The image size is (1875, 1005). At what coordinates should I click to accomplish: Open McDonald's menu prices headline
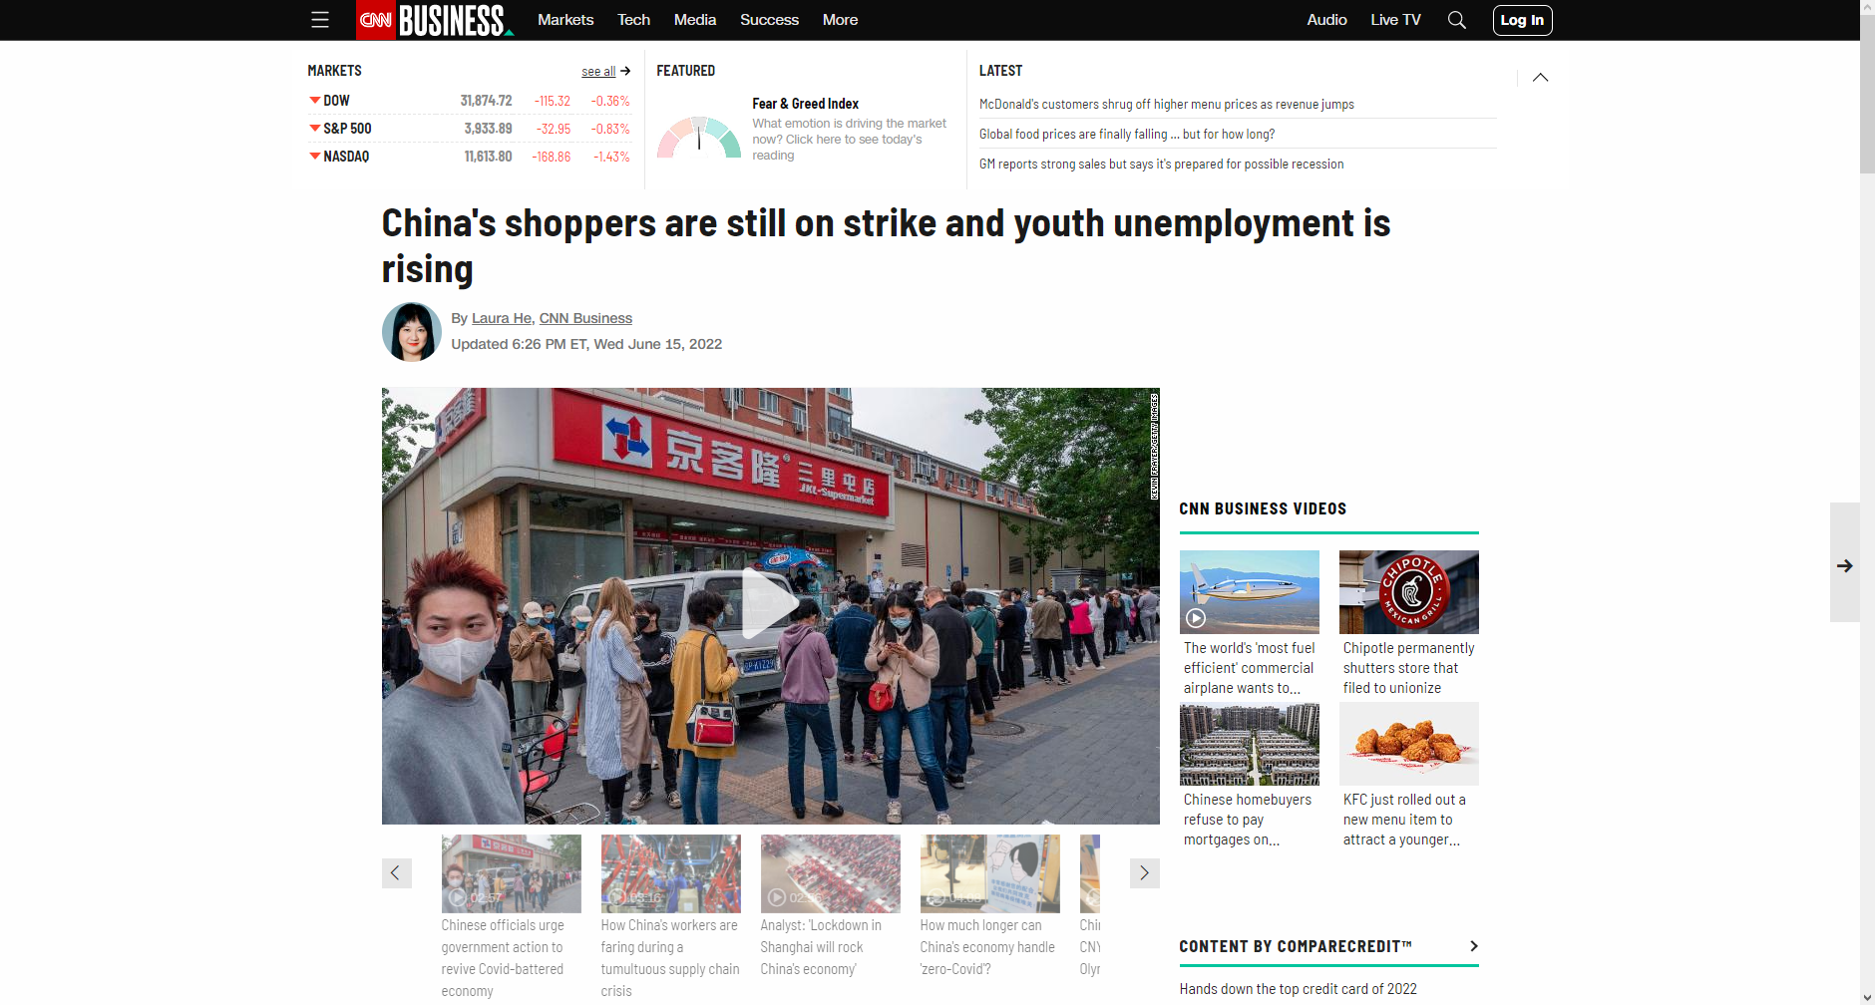[1166, 104]
